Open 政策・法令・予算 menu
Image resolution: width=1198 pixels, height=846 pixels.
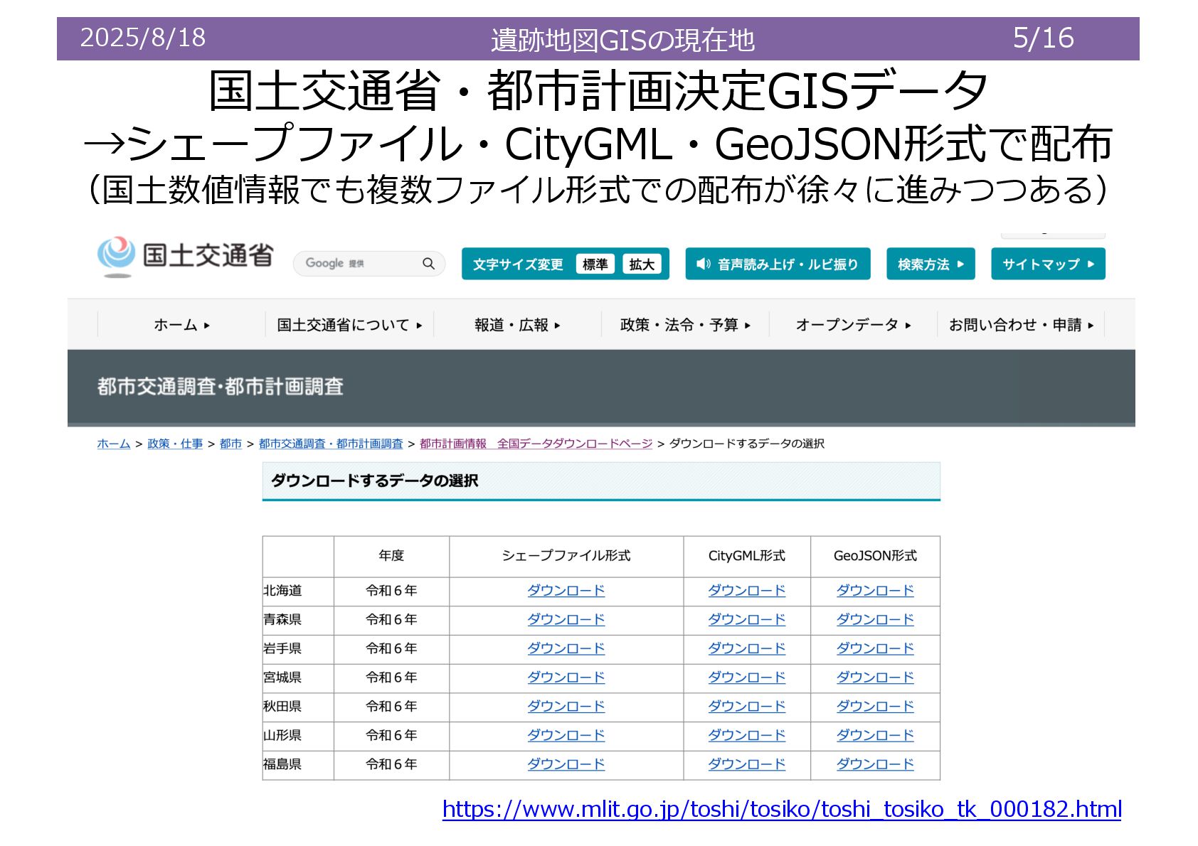pos(685,325)
